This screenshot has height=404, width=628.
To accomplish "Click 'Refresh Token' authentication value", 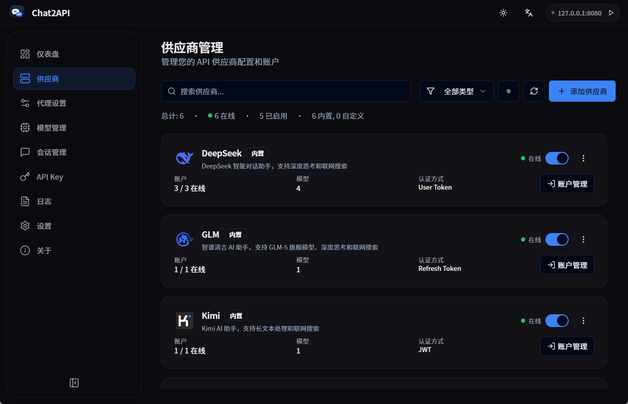I will click(x=440, y=269).
